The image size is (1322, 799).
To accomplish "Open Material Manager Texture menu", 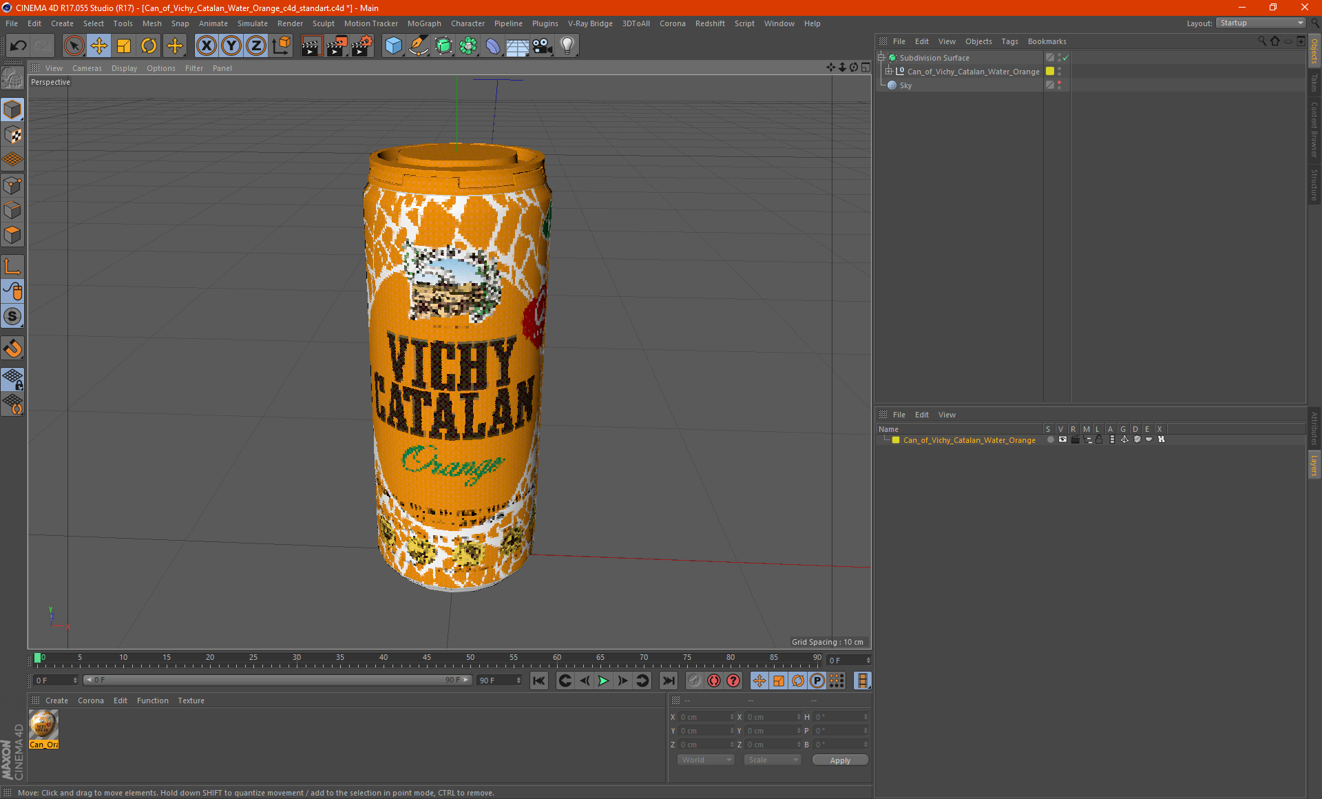I will [191, 701].
